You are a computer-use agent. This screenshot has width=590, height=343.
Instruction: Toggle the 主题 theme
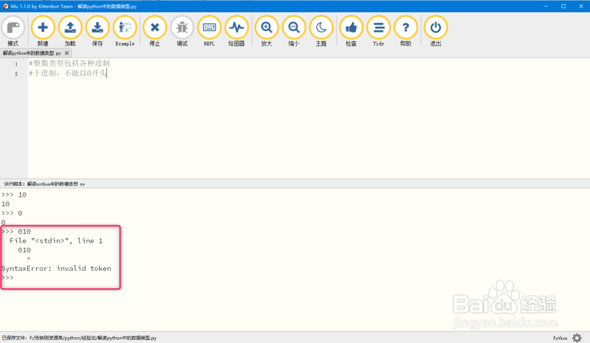pyautogui.click(x=321, y=31)
